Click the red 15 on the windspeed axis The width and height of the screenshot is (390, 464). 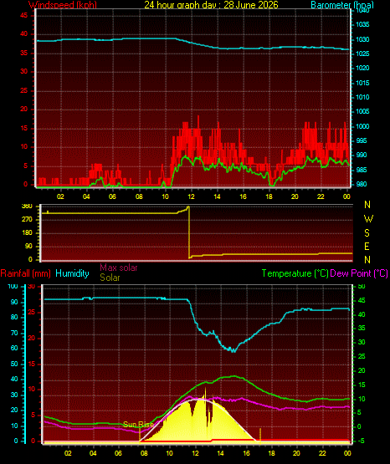23,129
